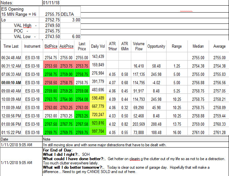The width and height of the screenshot is (229, 176).
Task: Click the Daily Vol column header
Action: (x=98, y=46)
